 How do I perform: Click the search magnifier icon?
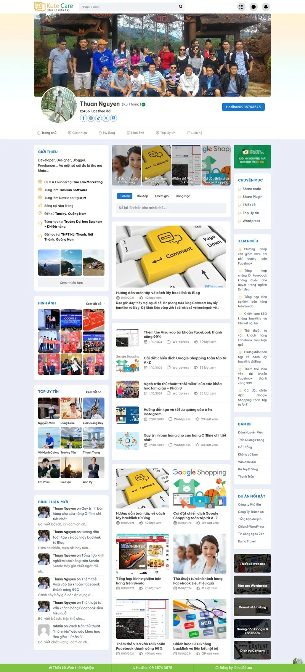click(x=181, y=6)
